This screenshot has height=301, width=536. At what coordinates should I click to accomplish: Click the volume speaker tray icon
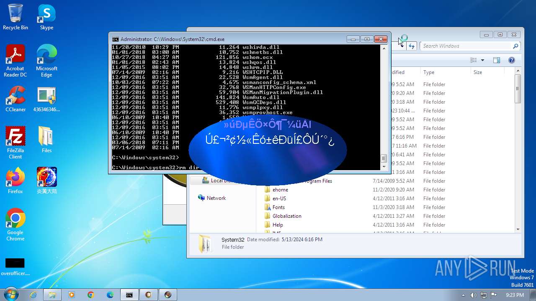pos(474,295)
